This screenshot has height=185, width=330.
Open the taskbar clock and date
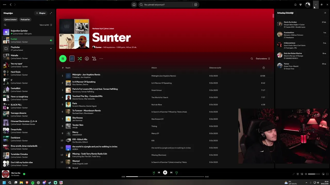(x=325, y=183)
